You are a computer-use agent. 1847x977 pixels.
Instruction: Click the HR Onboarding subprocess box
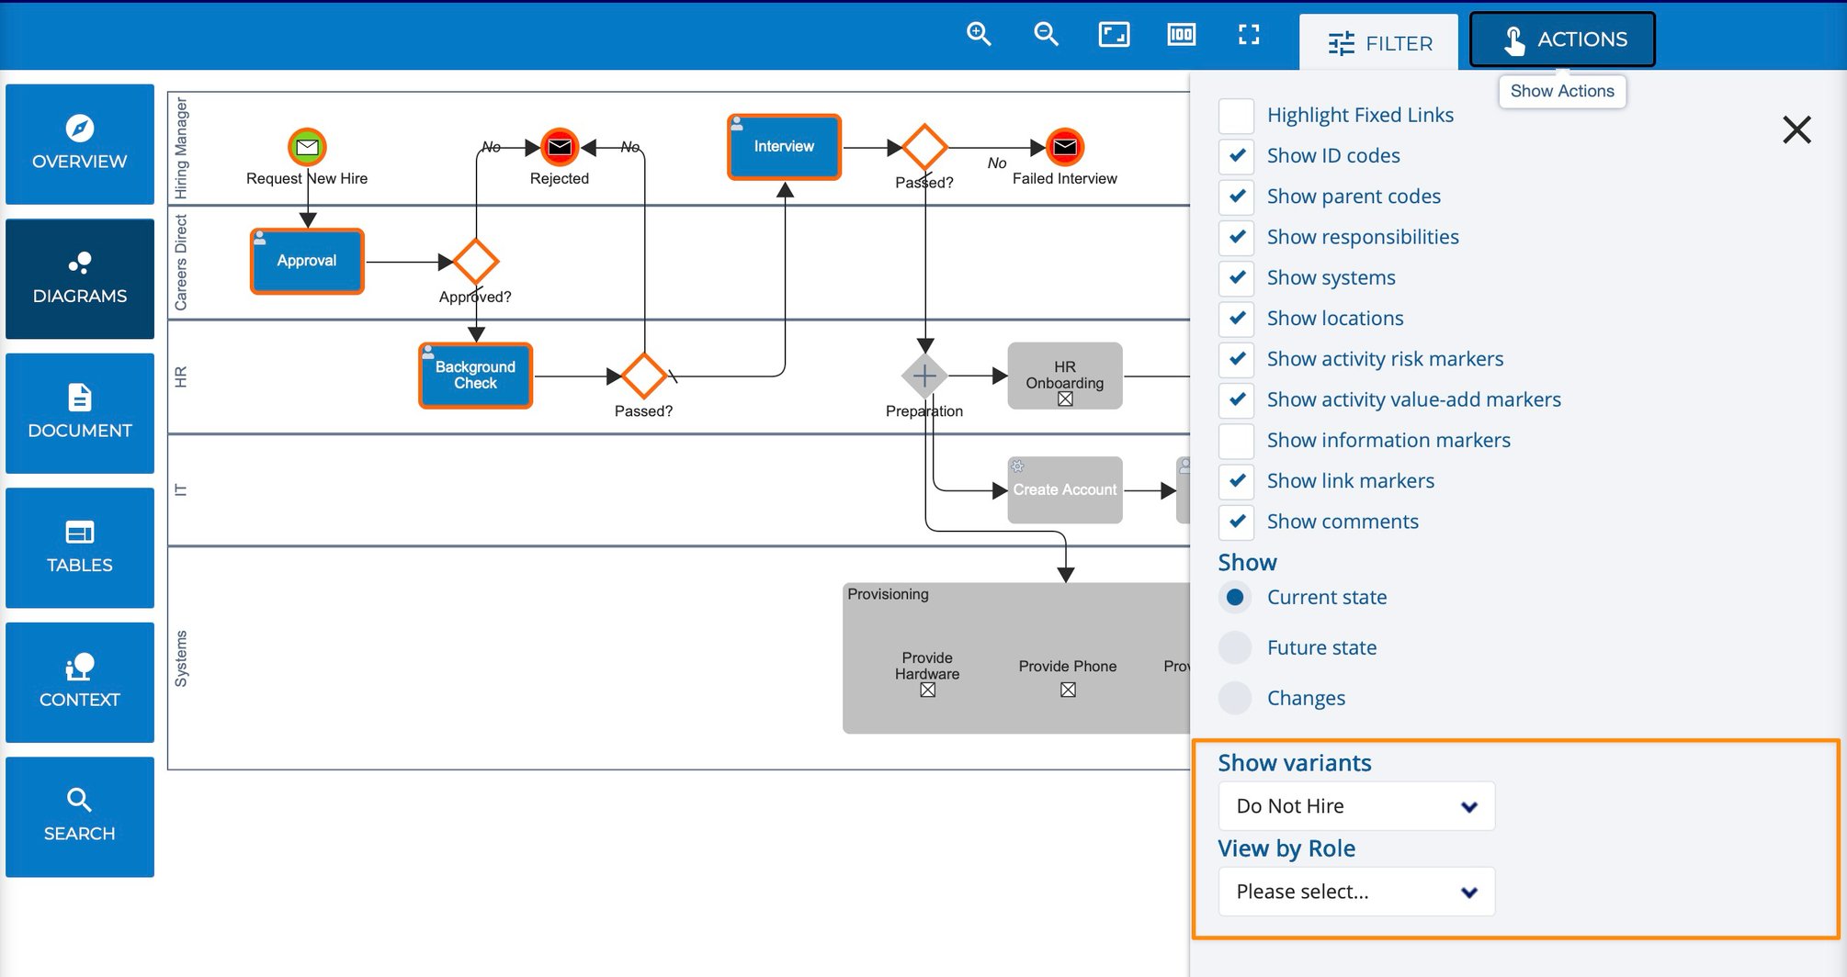[1065, 376]
